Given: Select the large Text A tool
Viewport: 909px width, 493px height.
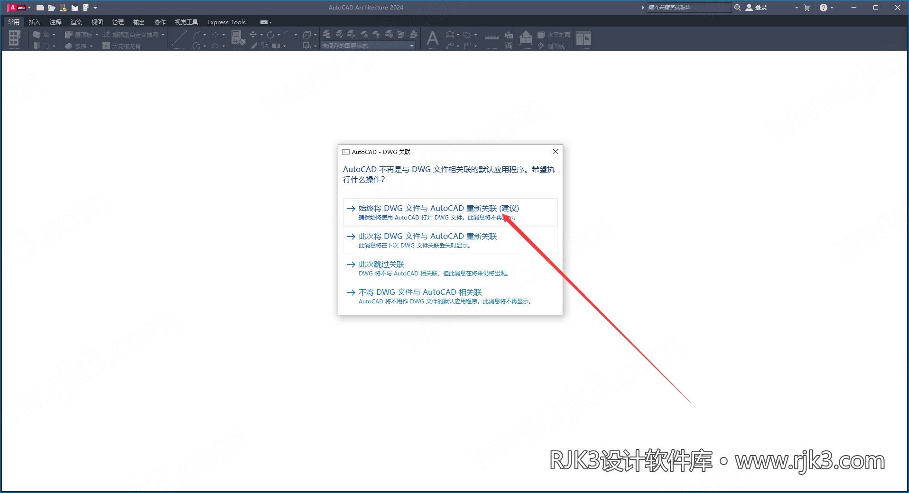Looking at the screenshot, I should click(433, 38).
